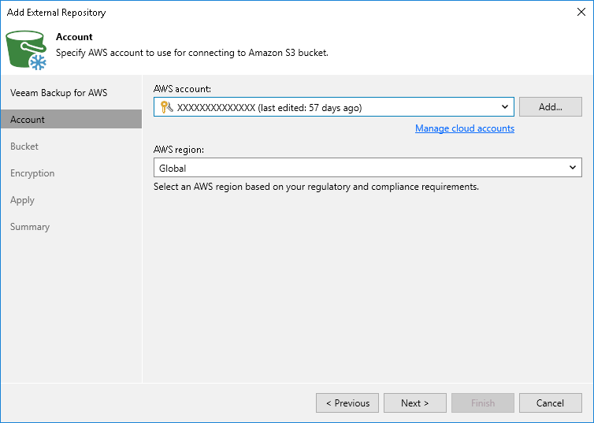Go to the Veeam Backup for AWS step
The width and height of the screenshot is (594, 423).
pyautogui.click(x=59, y=93)
